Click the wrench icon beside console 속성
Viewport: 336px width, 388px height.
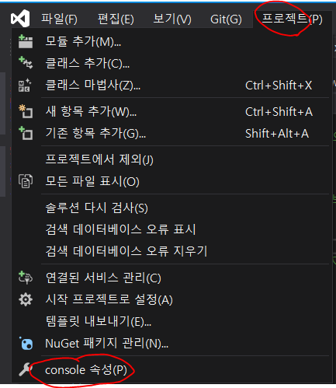pos(25,369)
